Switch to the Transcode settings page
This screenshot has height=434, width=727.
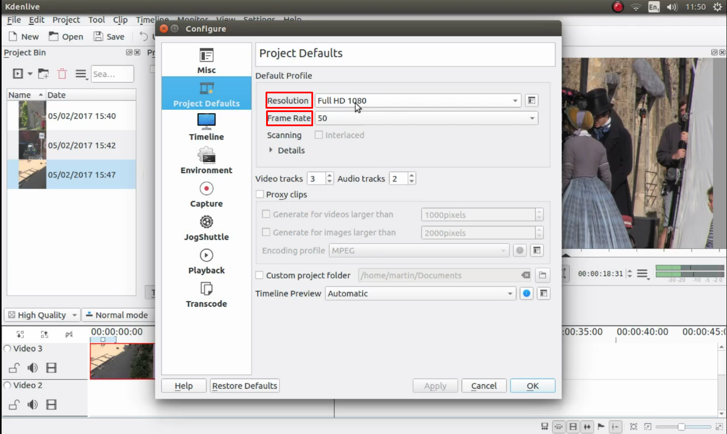click(206, 294)
